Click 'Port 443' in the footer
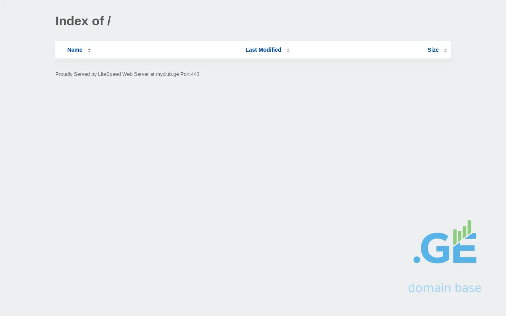Viewport: 506px width, 316px height. coord(190,74)
